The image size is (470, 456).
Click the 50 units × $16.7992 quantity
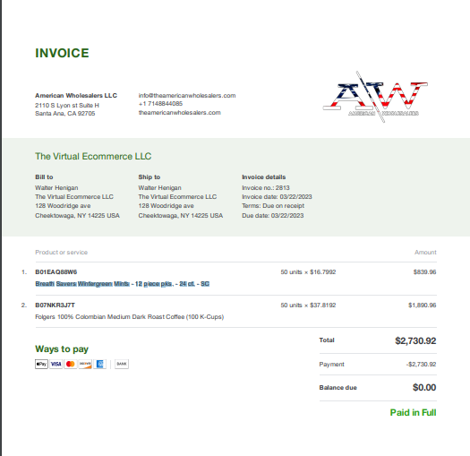tap(308, 272)
